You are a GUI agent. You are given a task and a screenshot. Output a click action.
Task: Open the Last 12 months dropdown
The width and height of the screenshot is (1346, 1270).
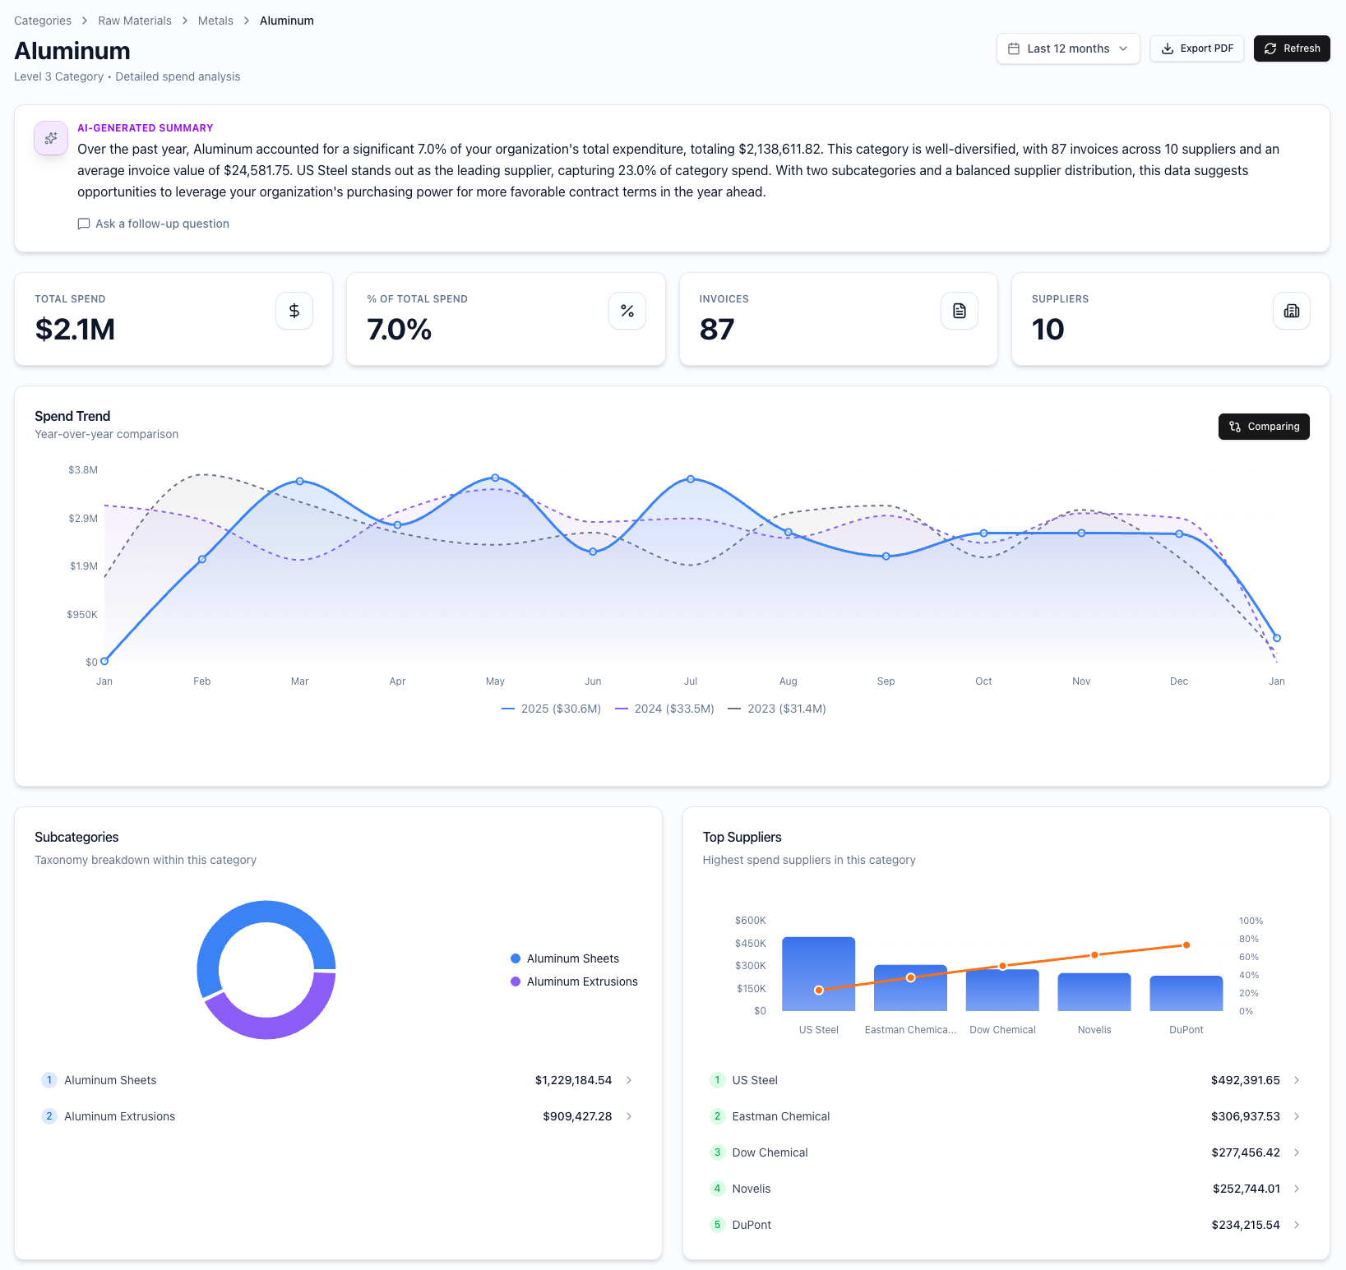[1067, 48]
